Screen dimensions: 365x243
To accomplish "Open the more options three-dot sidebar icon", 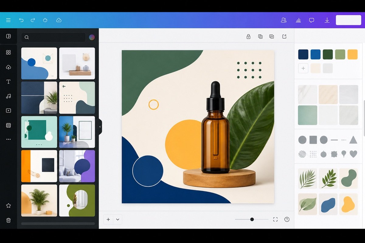I will (9, 139).
